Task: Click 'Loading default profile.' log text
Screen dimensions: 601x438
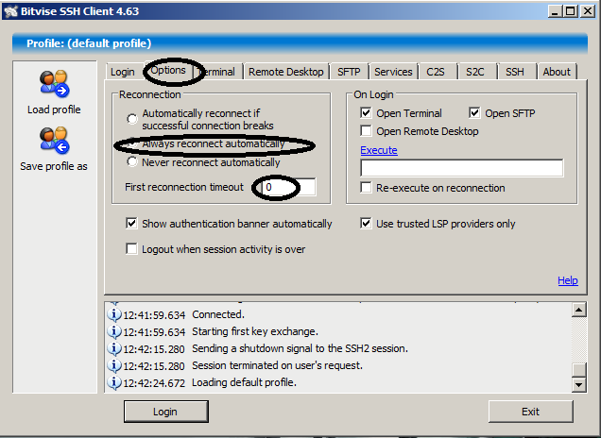Action: tap(244, 382)
